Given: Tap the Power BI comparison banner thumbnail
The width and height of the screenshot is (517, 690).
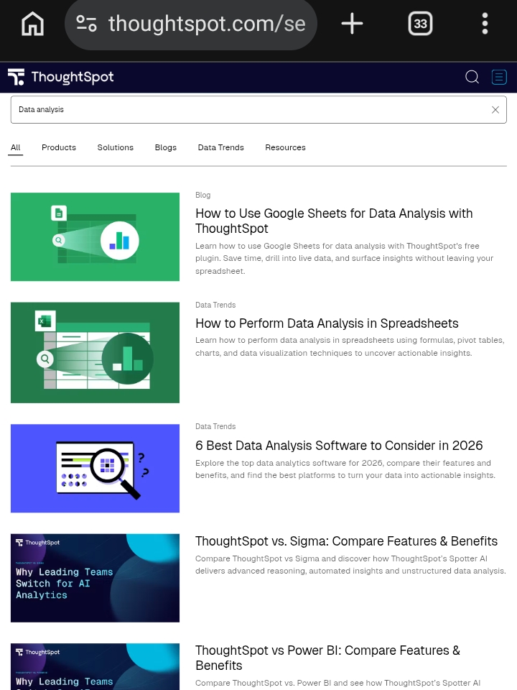Looking at the screenshot, I should pos(95,667).
